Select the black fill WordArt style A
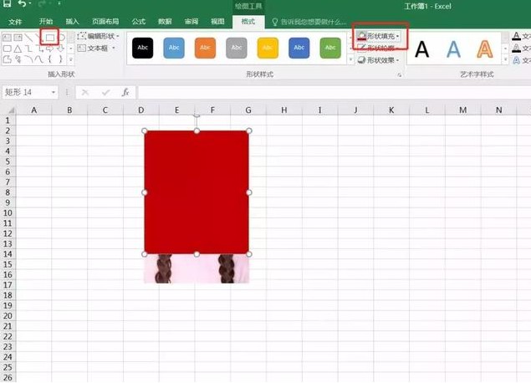The height and width of the screenshot is (383, 531). 422,49
